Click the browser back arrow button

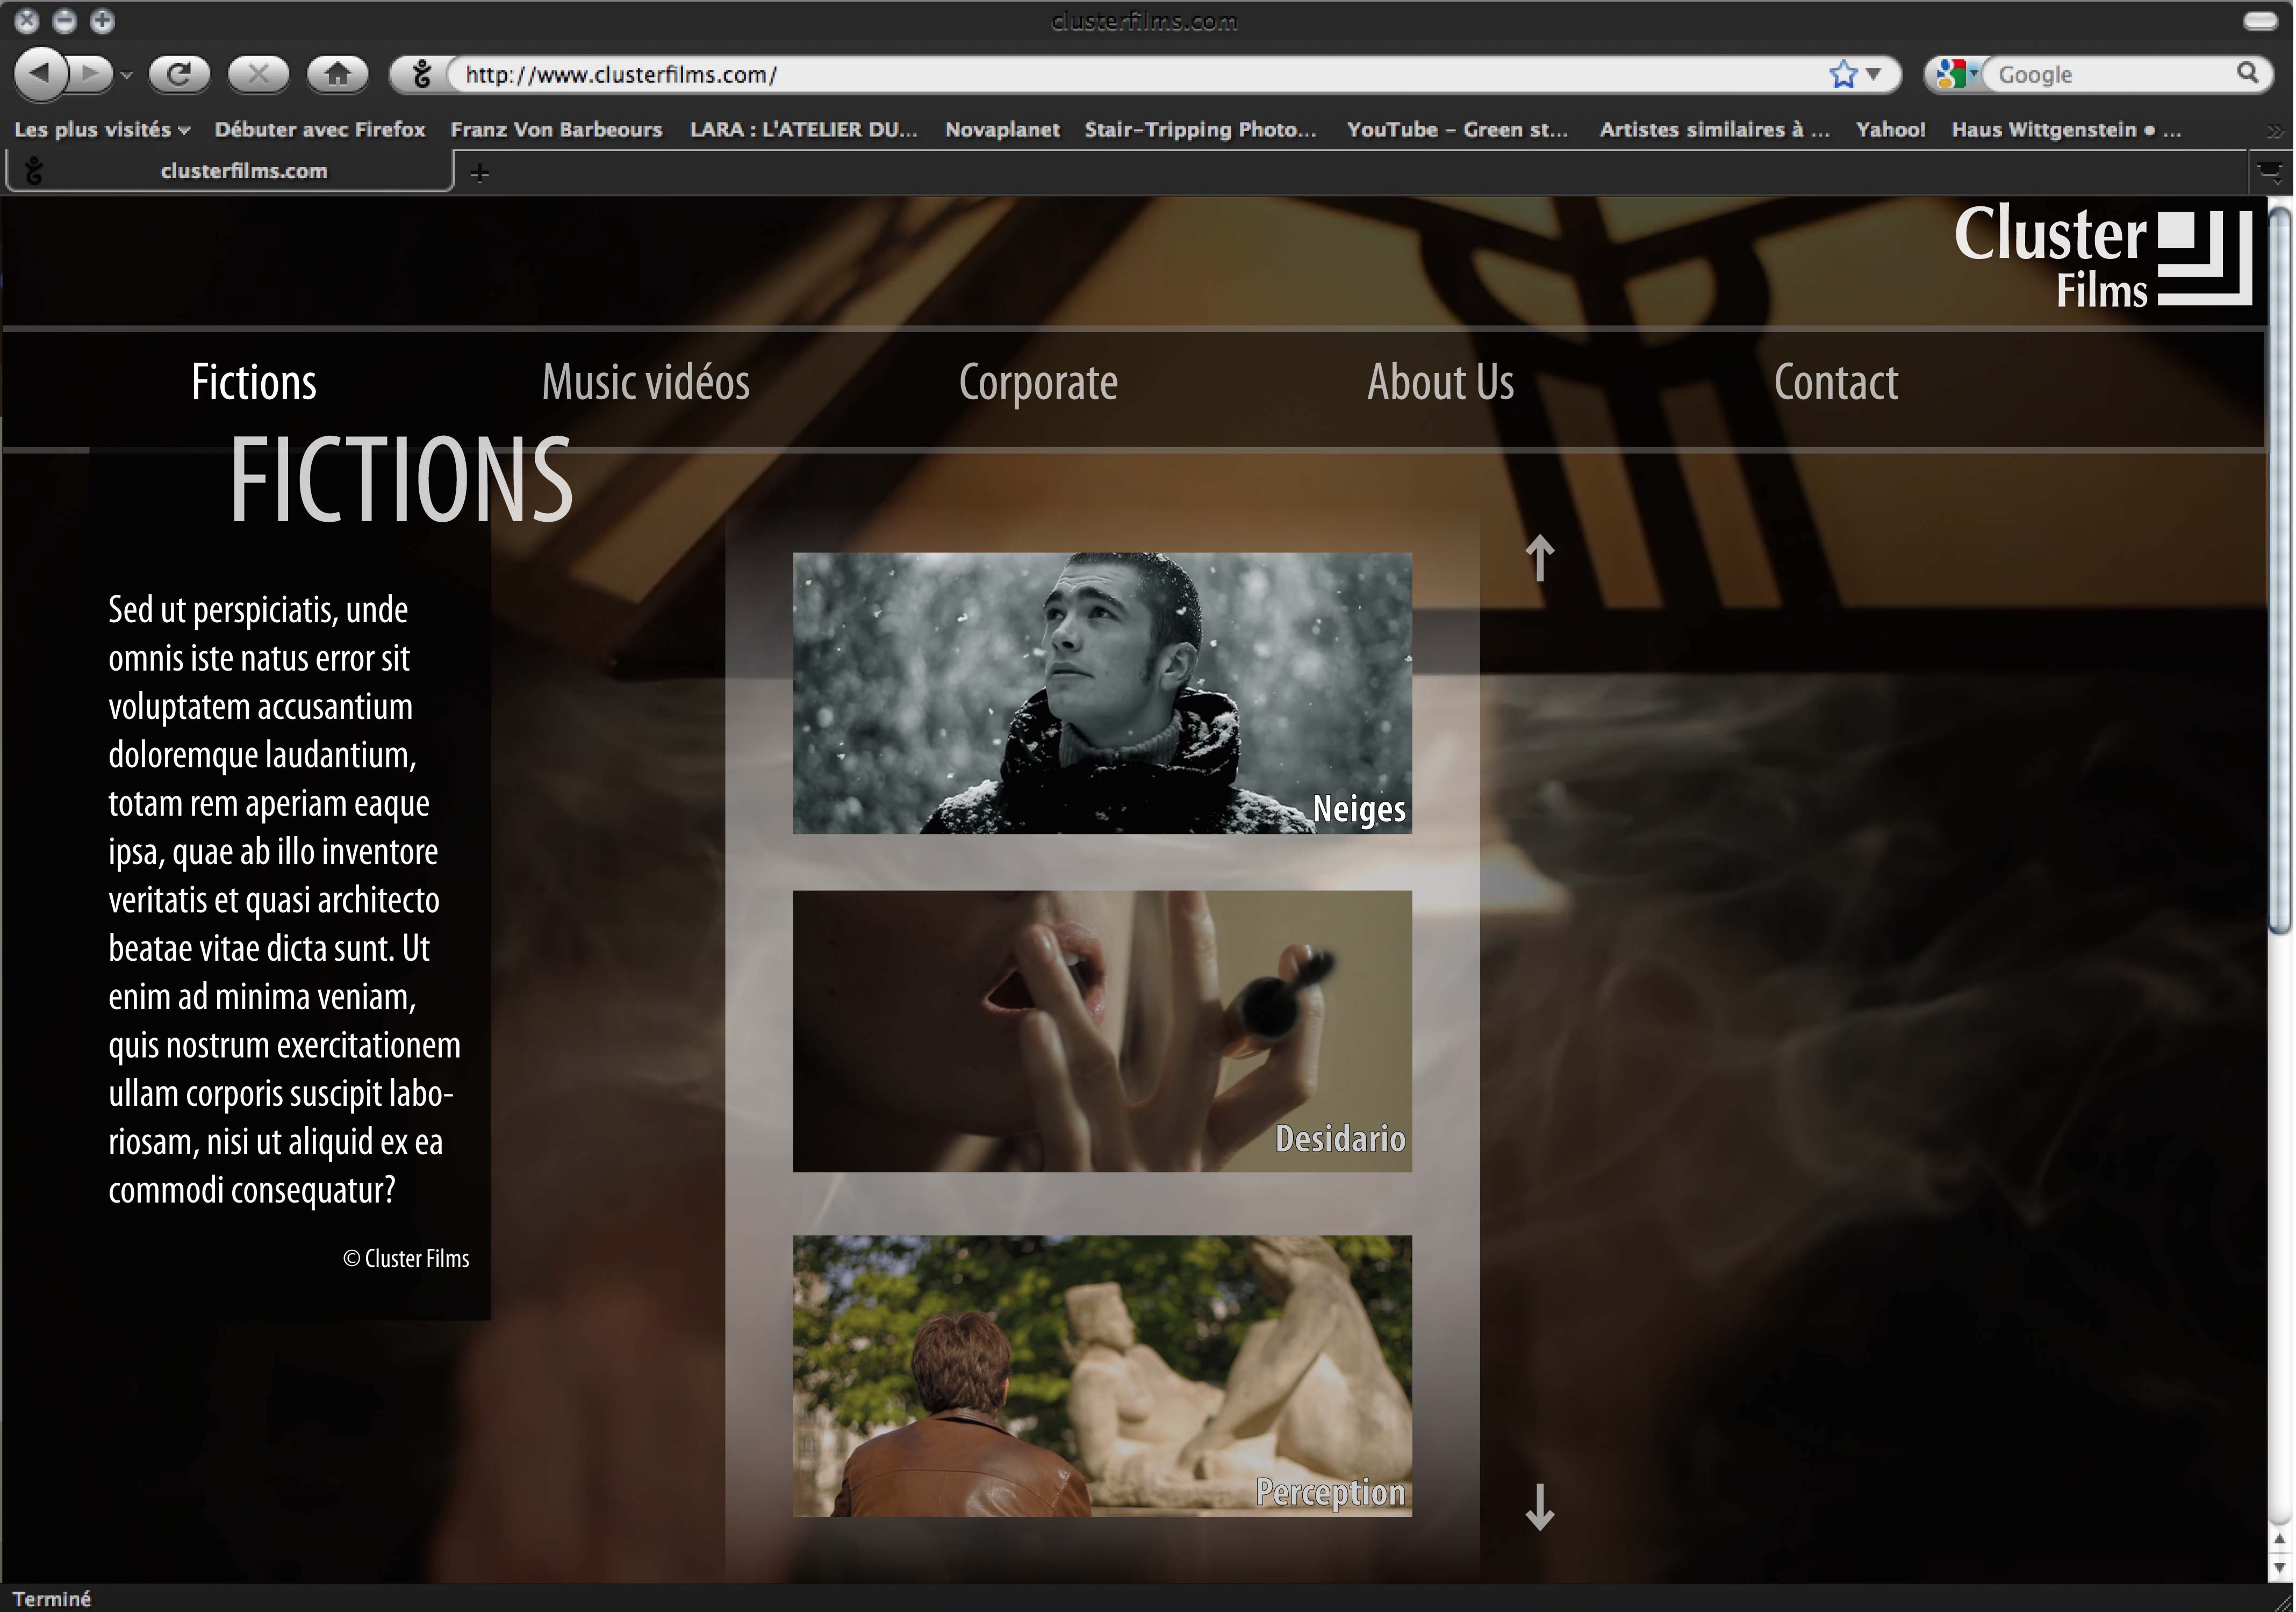click(x=40, y=74)
